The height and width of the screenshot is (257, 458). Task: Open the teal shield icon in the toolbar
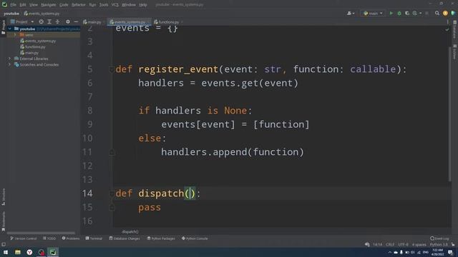pyautogui.click(x=453, y=14)
